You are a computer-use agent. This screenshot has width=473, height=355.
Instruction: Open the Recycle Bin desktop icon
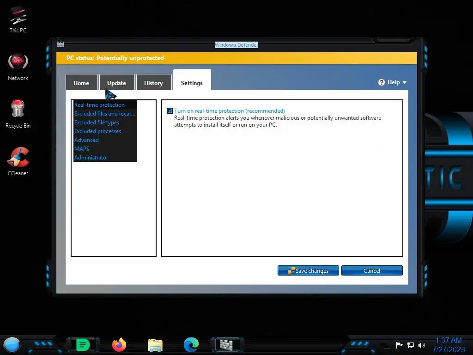(18, 114)
